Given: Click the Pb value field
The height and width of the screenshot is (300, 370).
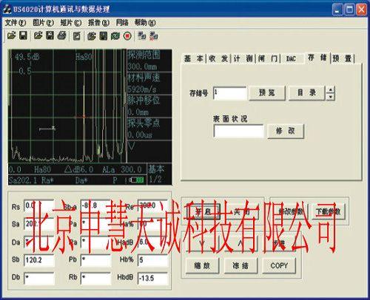Looking at the screenshot, I should (95, 260).
